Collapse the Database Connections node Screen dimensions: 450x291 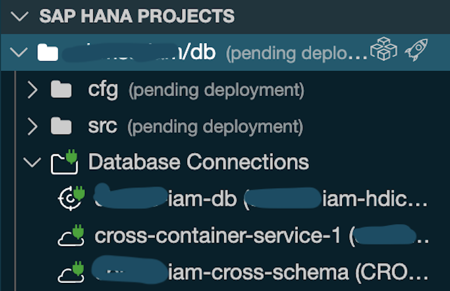click(32, 162)
